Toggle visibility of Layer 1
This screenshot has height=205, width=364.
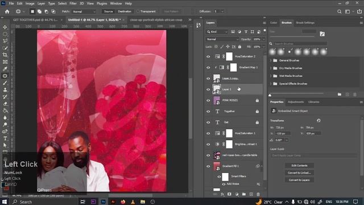(x=208, y=89)
